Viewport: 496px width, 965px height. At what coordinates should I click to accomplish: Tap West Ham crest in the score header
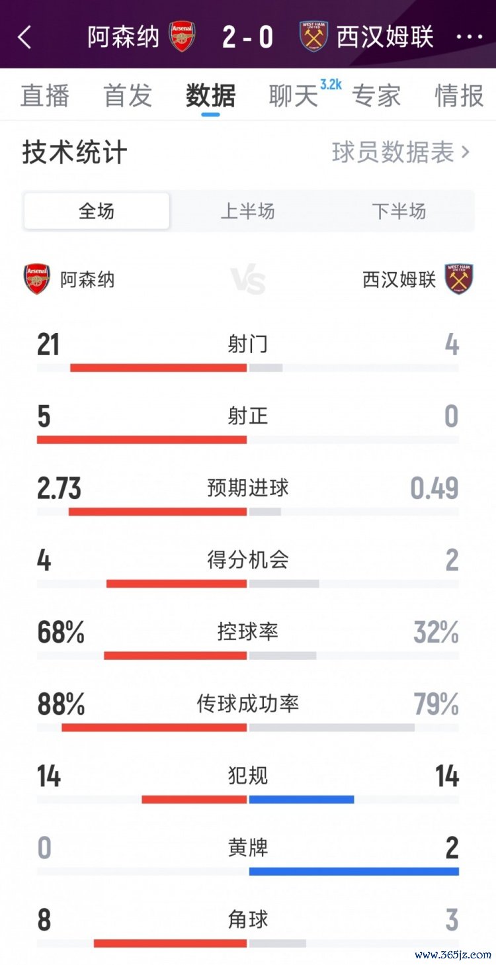(x=313, y=36)
